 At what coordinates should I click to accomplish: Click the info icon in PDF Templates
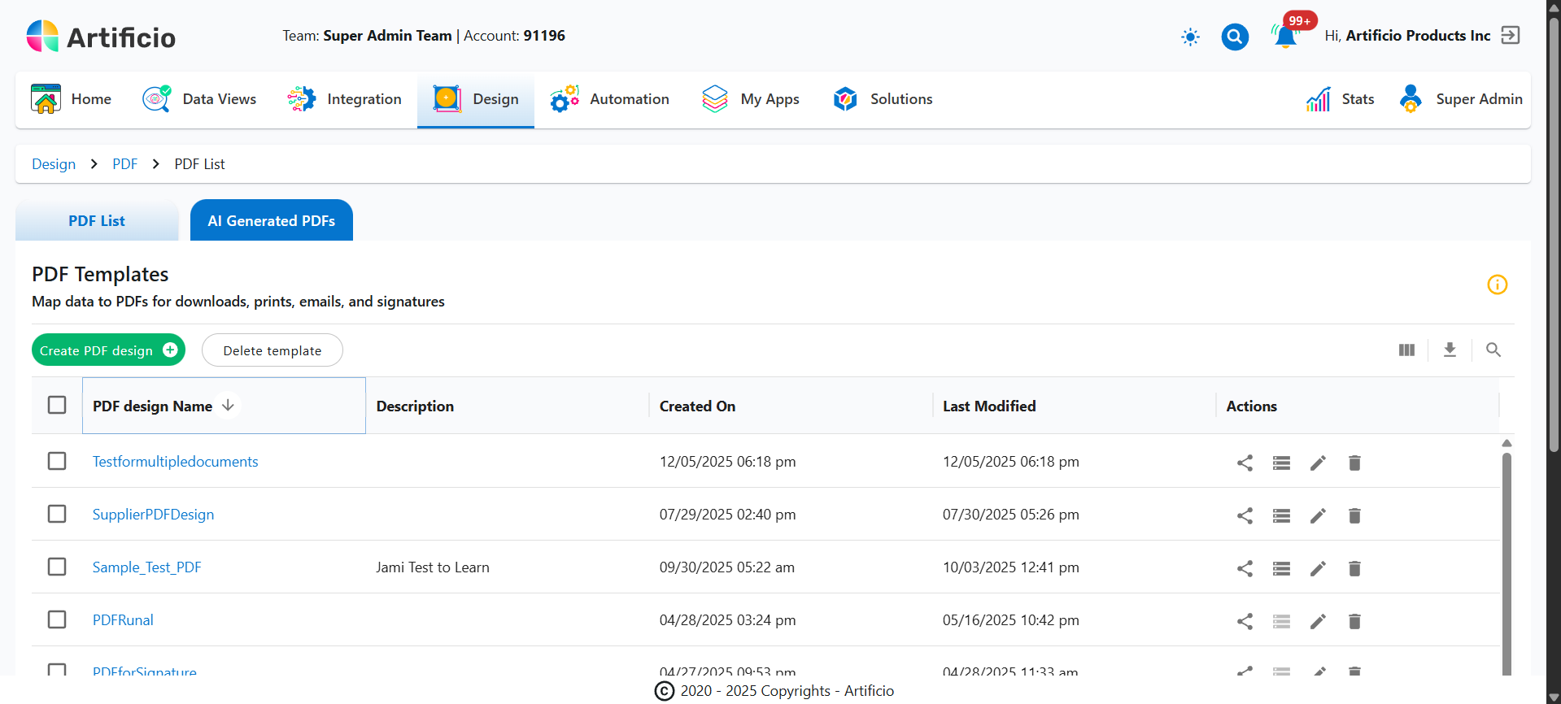click(x=1497, y=285)
